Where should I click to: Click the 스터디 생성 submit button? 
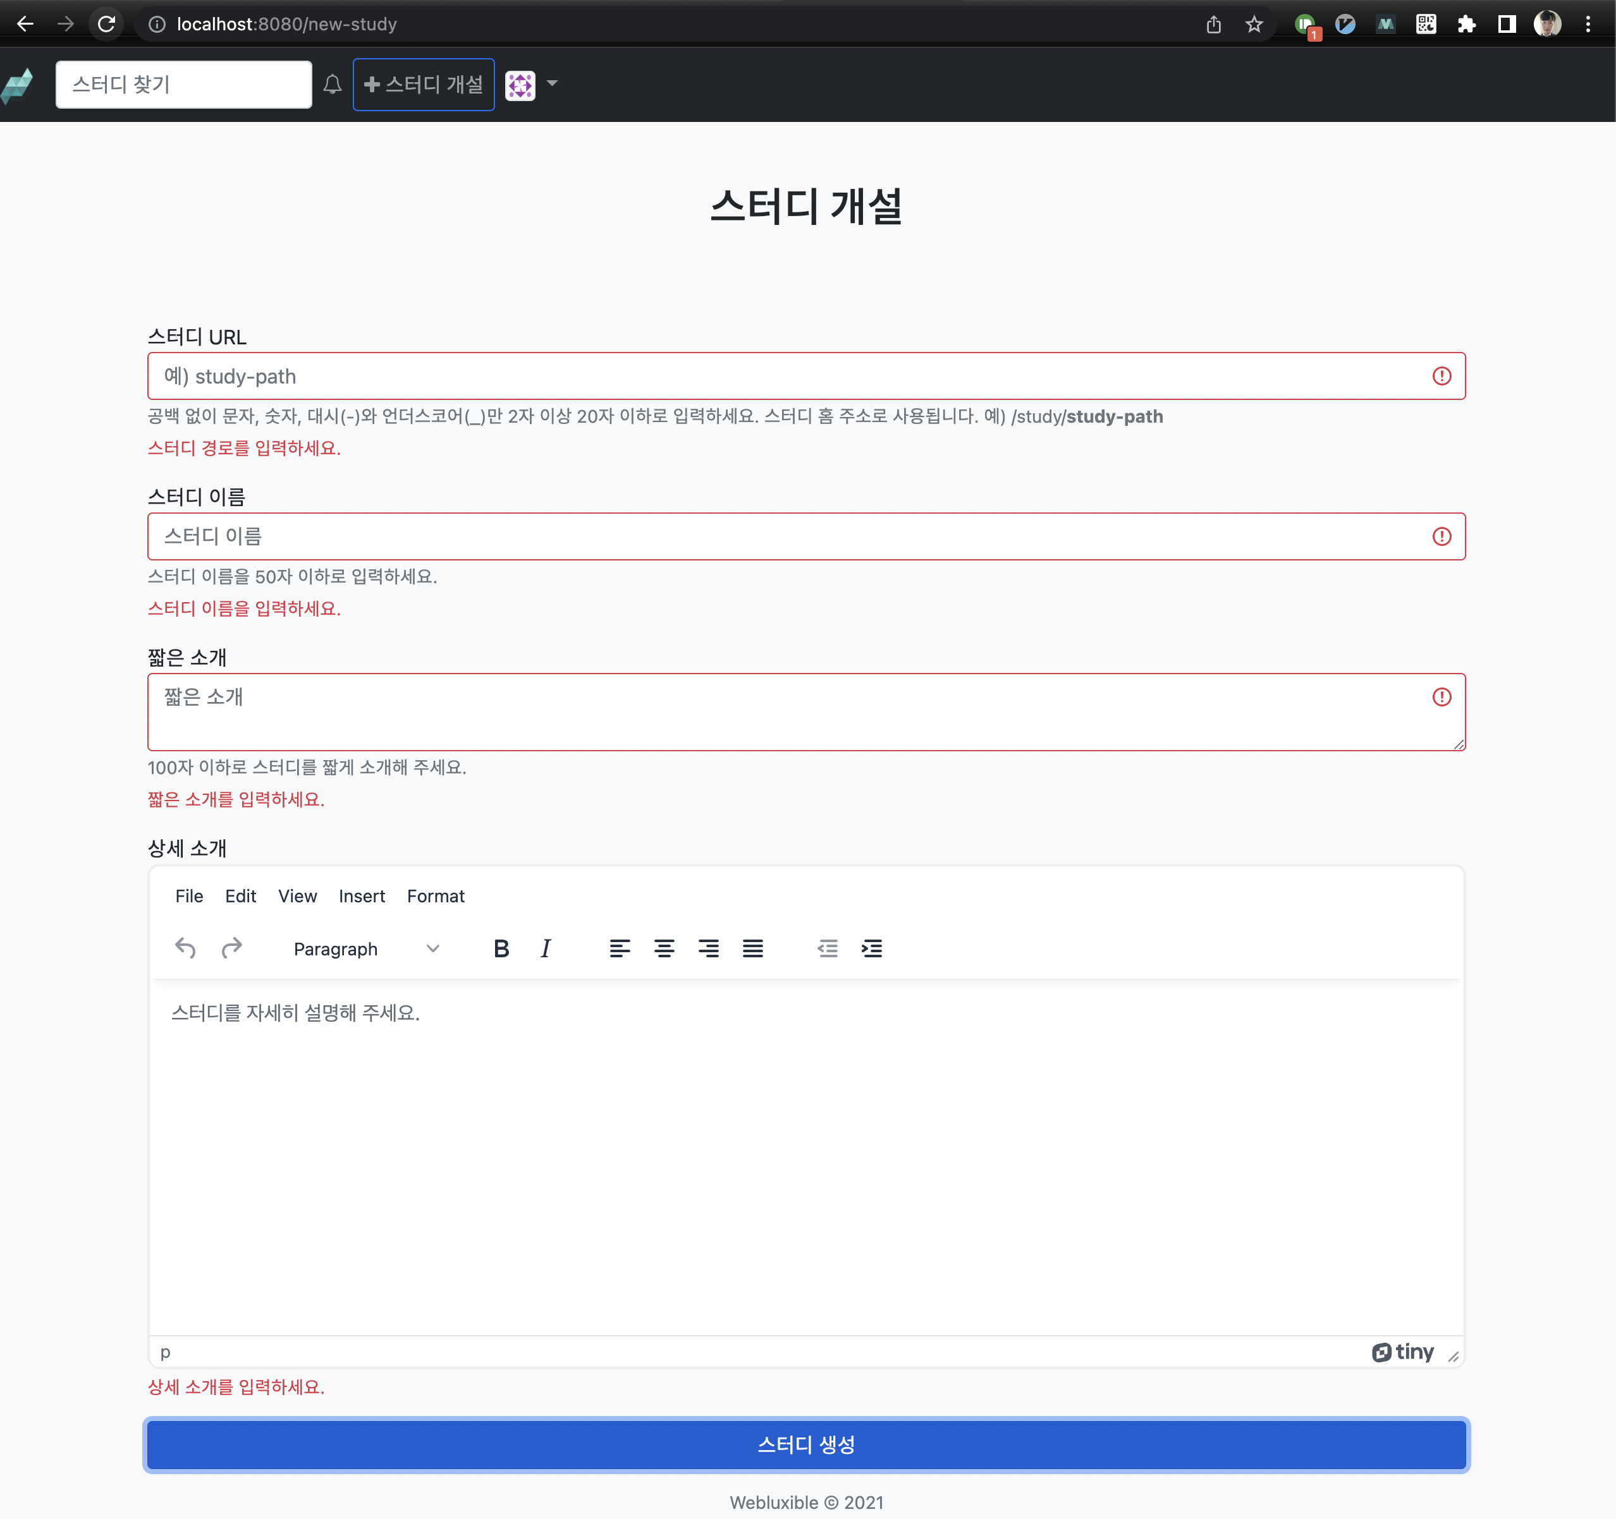tap(806, 1444)
